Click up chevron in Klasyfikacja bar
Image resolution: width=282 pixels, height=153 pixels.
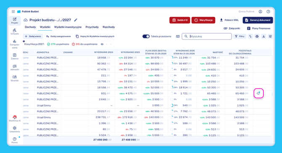pyautogui.click(x=106, y=44)
